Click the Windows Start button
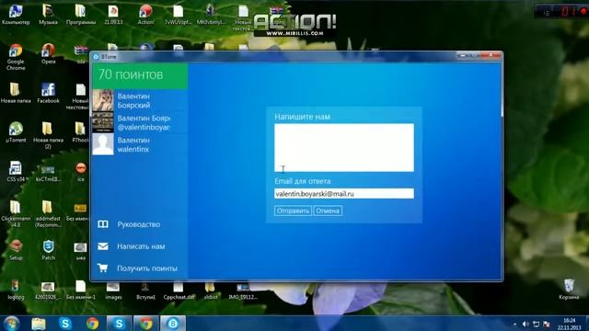The image size is (589, 331). (11, 324)
